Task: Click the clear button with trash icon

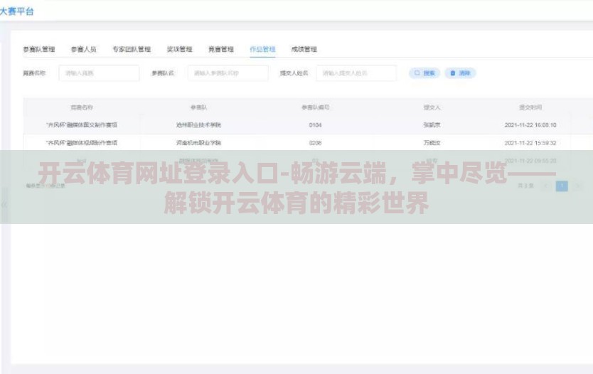Action: 460,73
